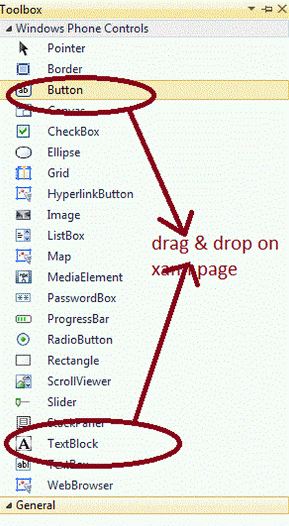Collapse the Windows Phone Controls section

tap(8, 29)
